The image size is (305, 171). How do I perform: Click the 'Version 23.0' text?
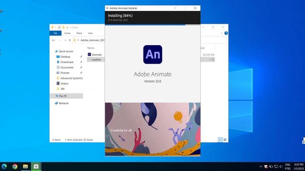pos(152,81)
